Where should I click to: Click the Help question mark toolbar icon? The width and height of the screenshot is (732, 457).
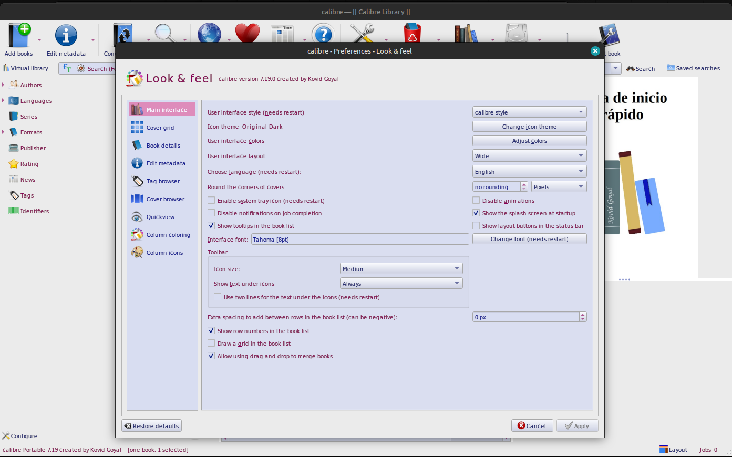[x=323, y=33]
